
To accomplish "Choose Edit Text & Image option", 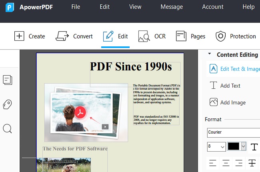I will click(240, 69).
